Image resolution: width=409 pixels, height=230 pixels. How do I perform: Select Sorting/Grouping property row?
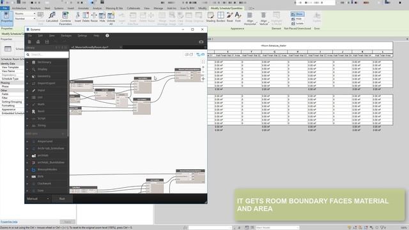[x=12, y=102]
